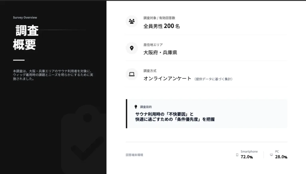
Task: Click the short white line under title
Action: pyautogui.click(x=19, y=60)
